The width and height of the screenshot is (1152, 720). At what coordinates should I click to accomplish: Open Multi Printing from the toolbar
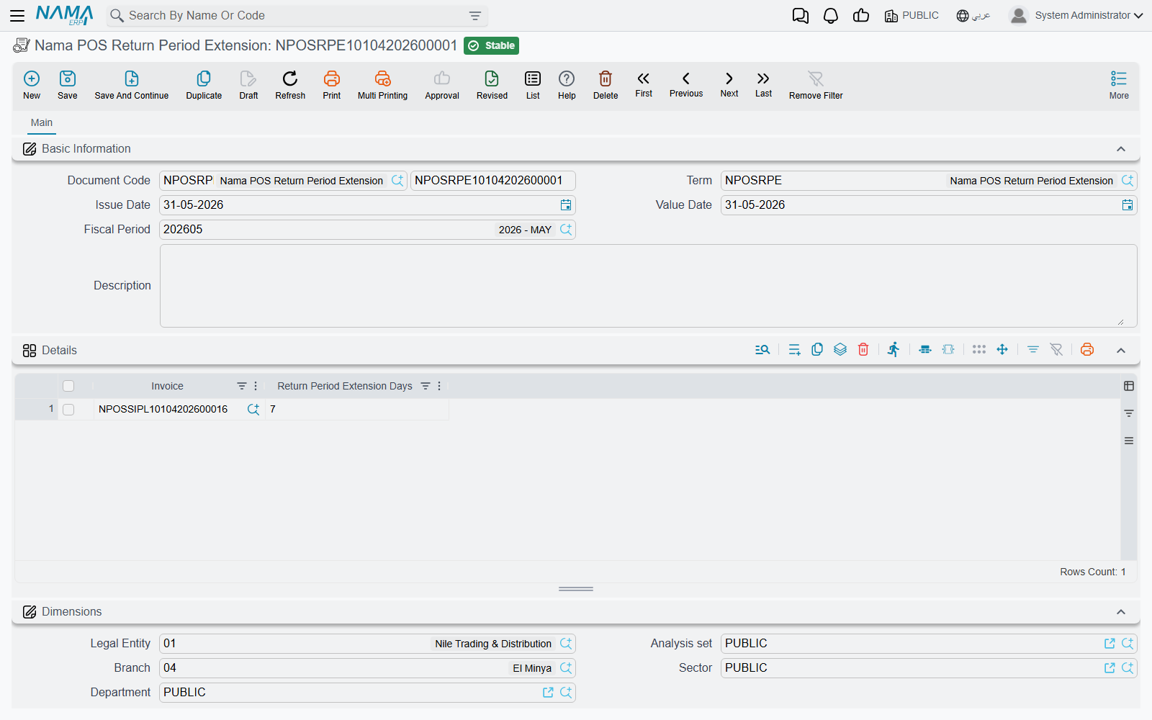[382, 78]
